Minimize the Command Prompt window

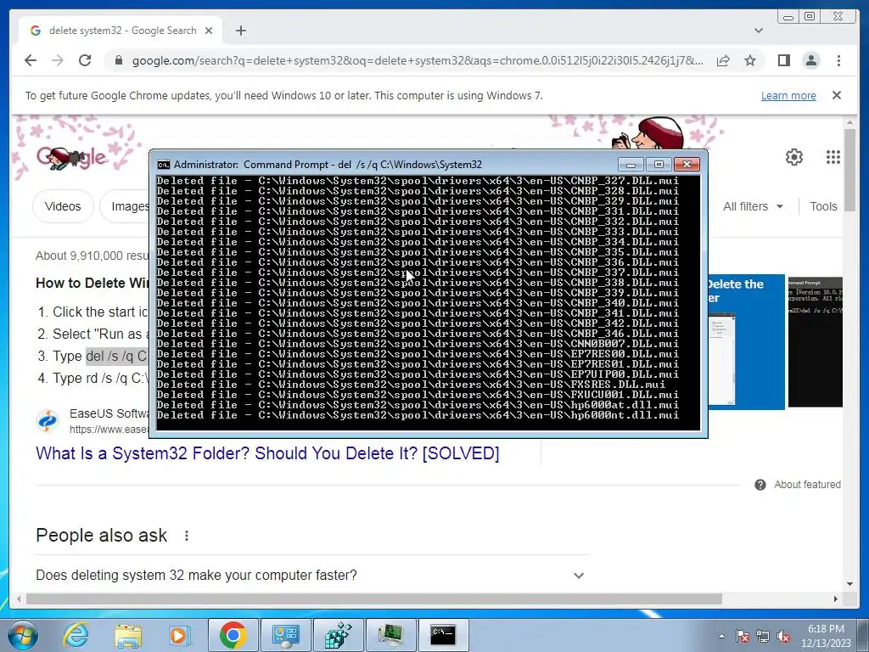[631, 165]
